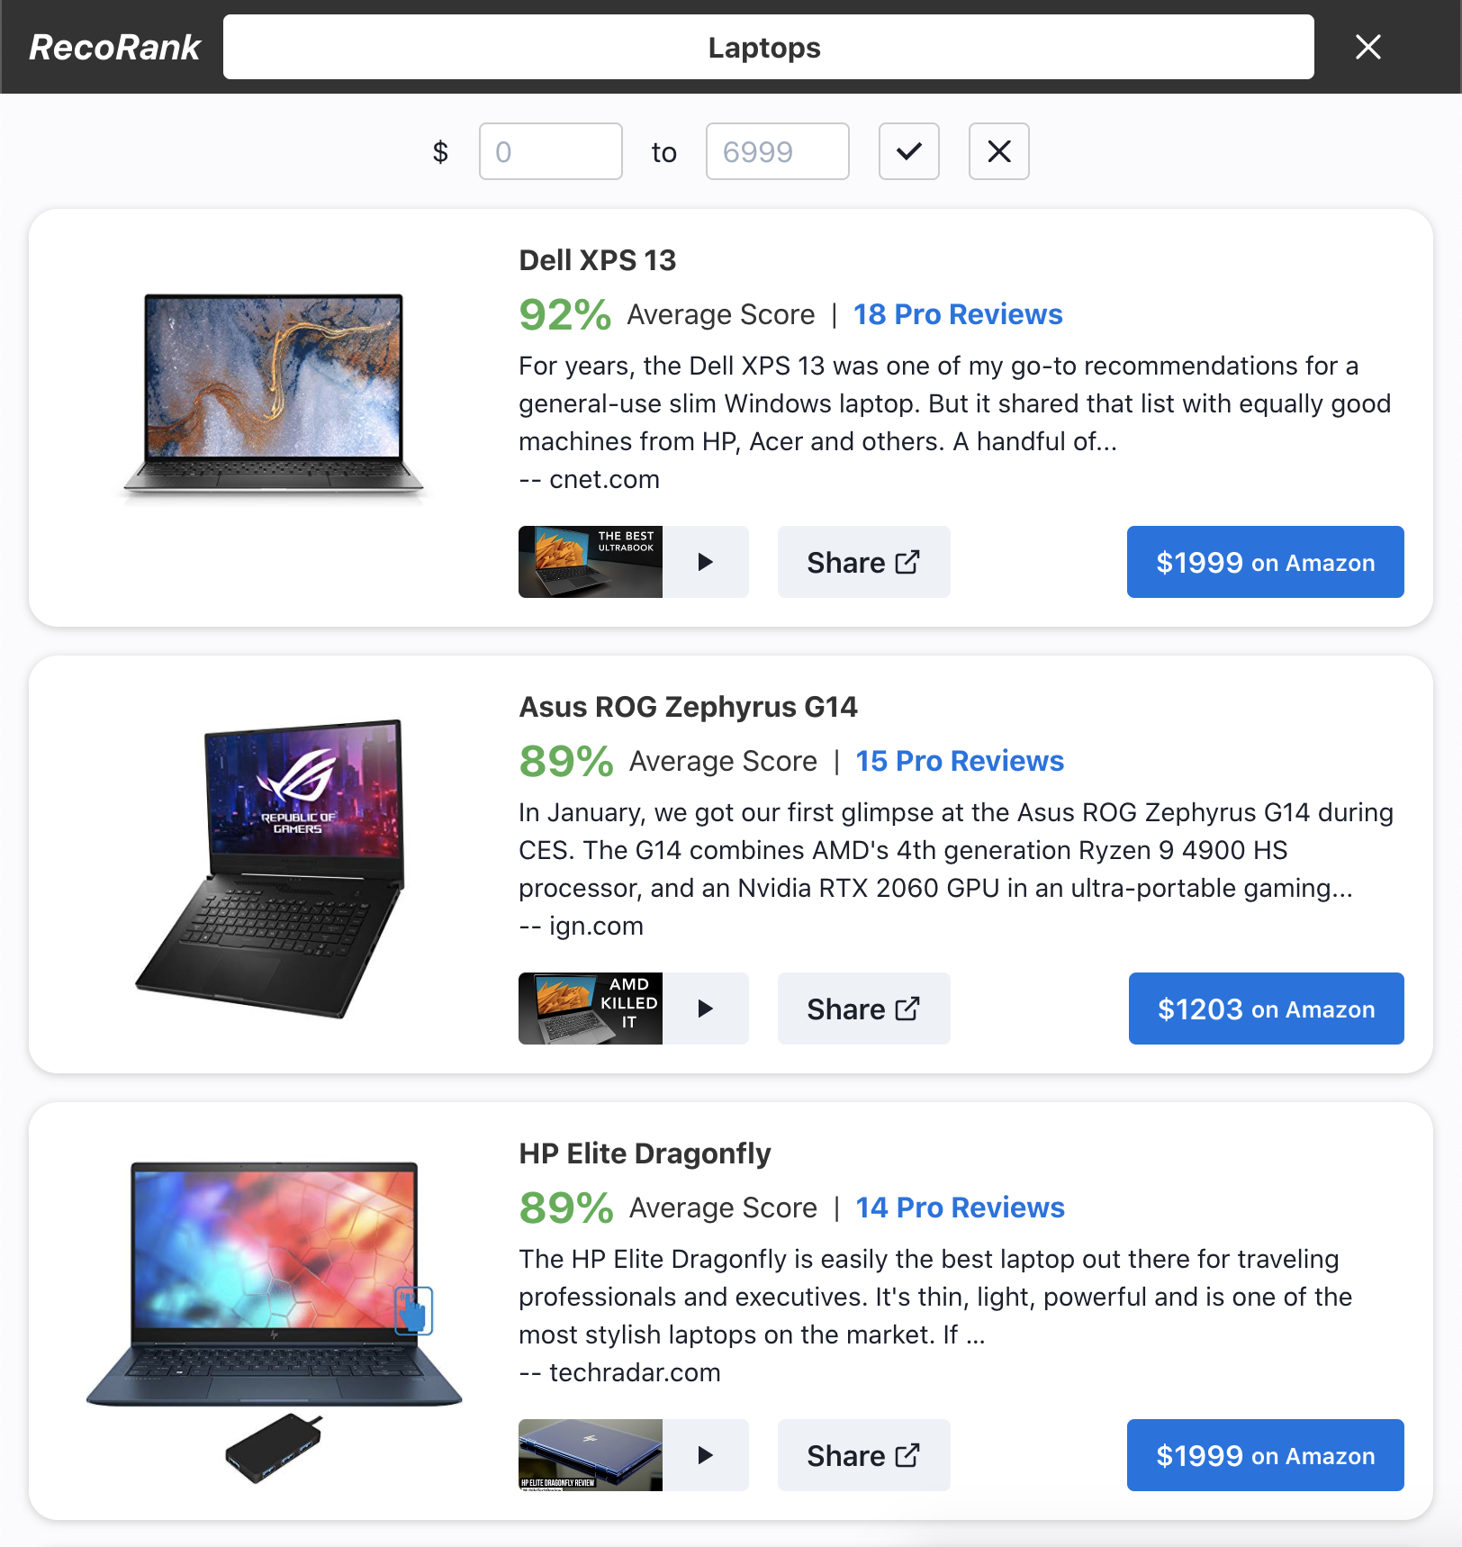
Task: Click the maximum price 6999 field
Action: 778,151
